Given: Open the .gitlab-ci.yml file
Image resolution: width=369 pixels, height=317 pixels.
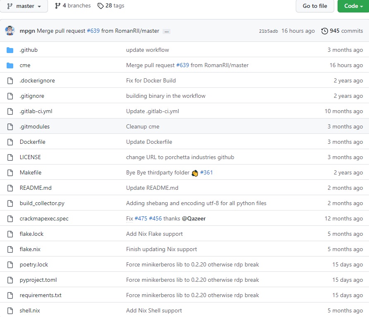Looking at the screenshot, I should [x=36, y=111].
